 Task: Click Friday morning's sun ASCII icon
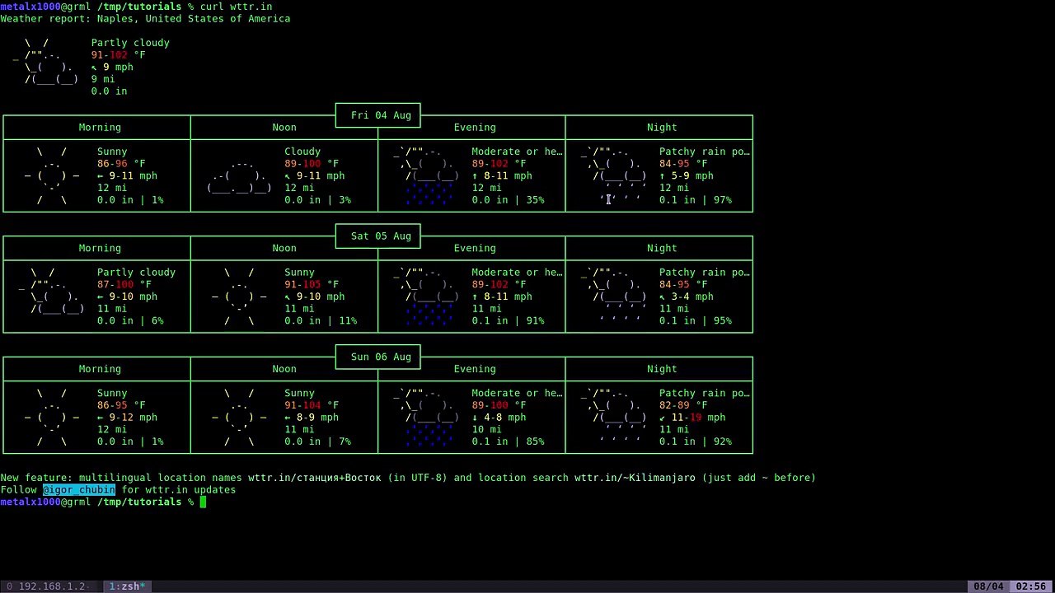pyautogui.click(x=52, y=175)
